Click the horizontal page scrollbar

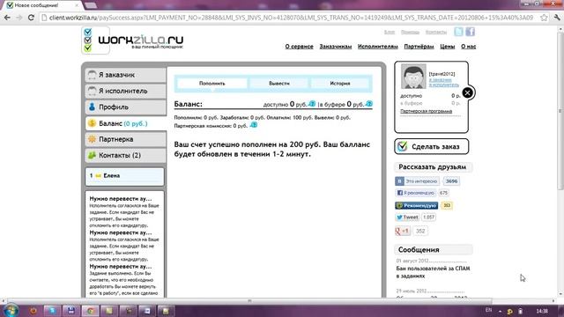tap(249, 301)
